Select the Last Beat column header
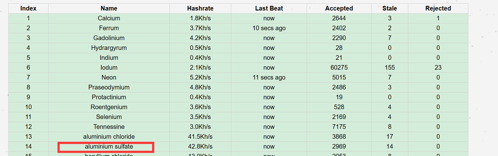This screenshot has height=156, width=498. [269, 8]
